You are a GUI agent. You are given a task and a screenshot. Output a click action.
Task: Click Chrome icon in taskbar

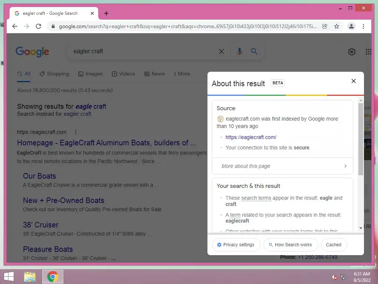tap(52, 277)
